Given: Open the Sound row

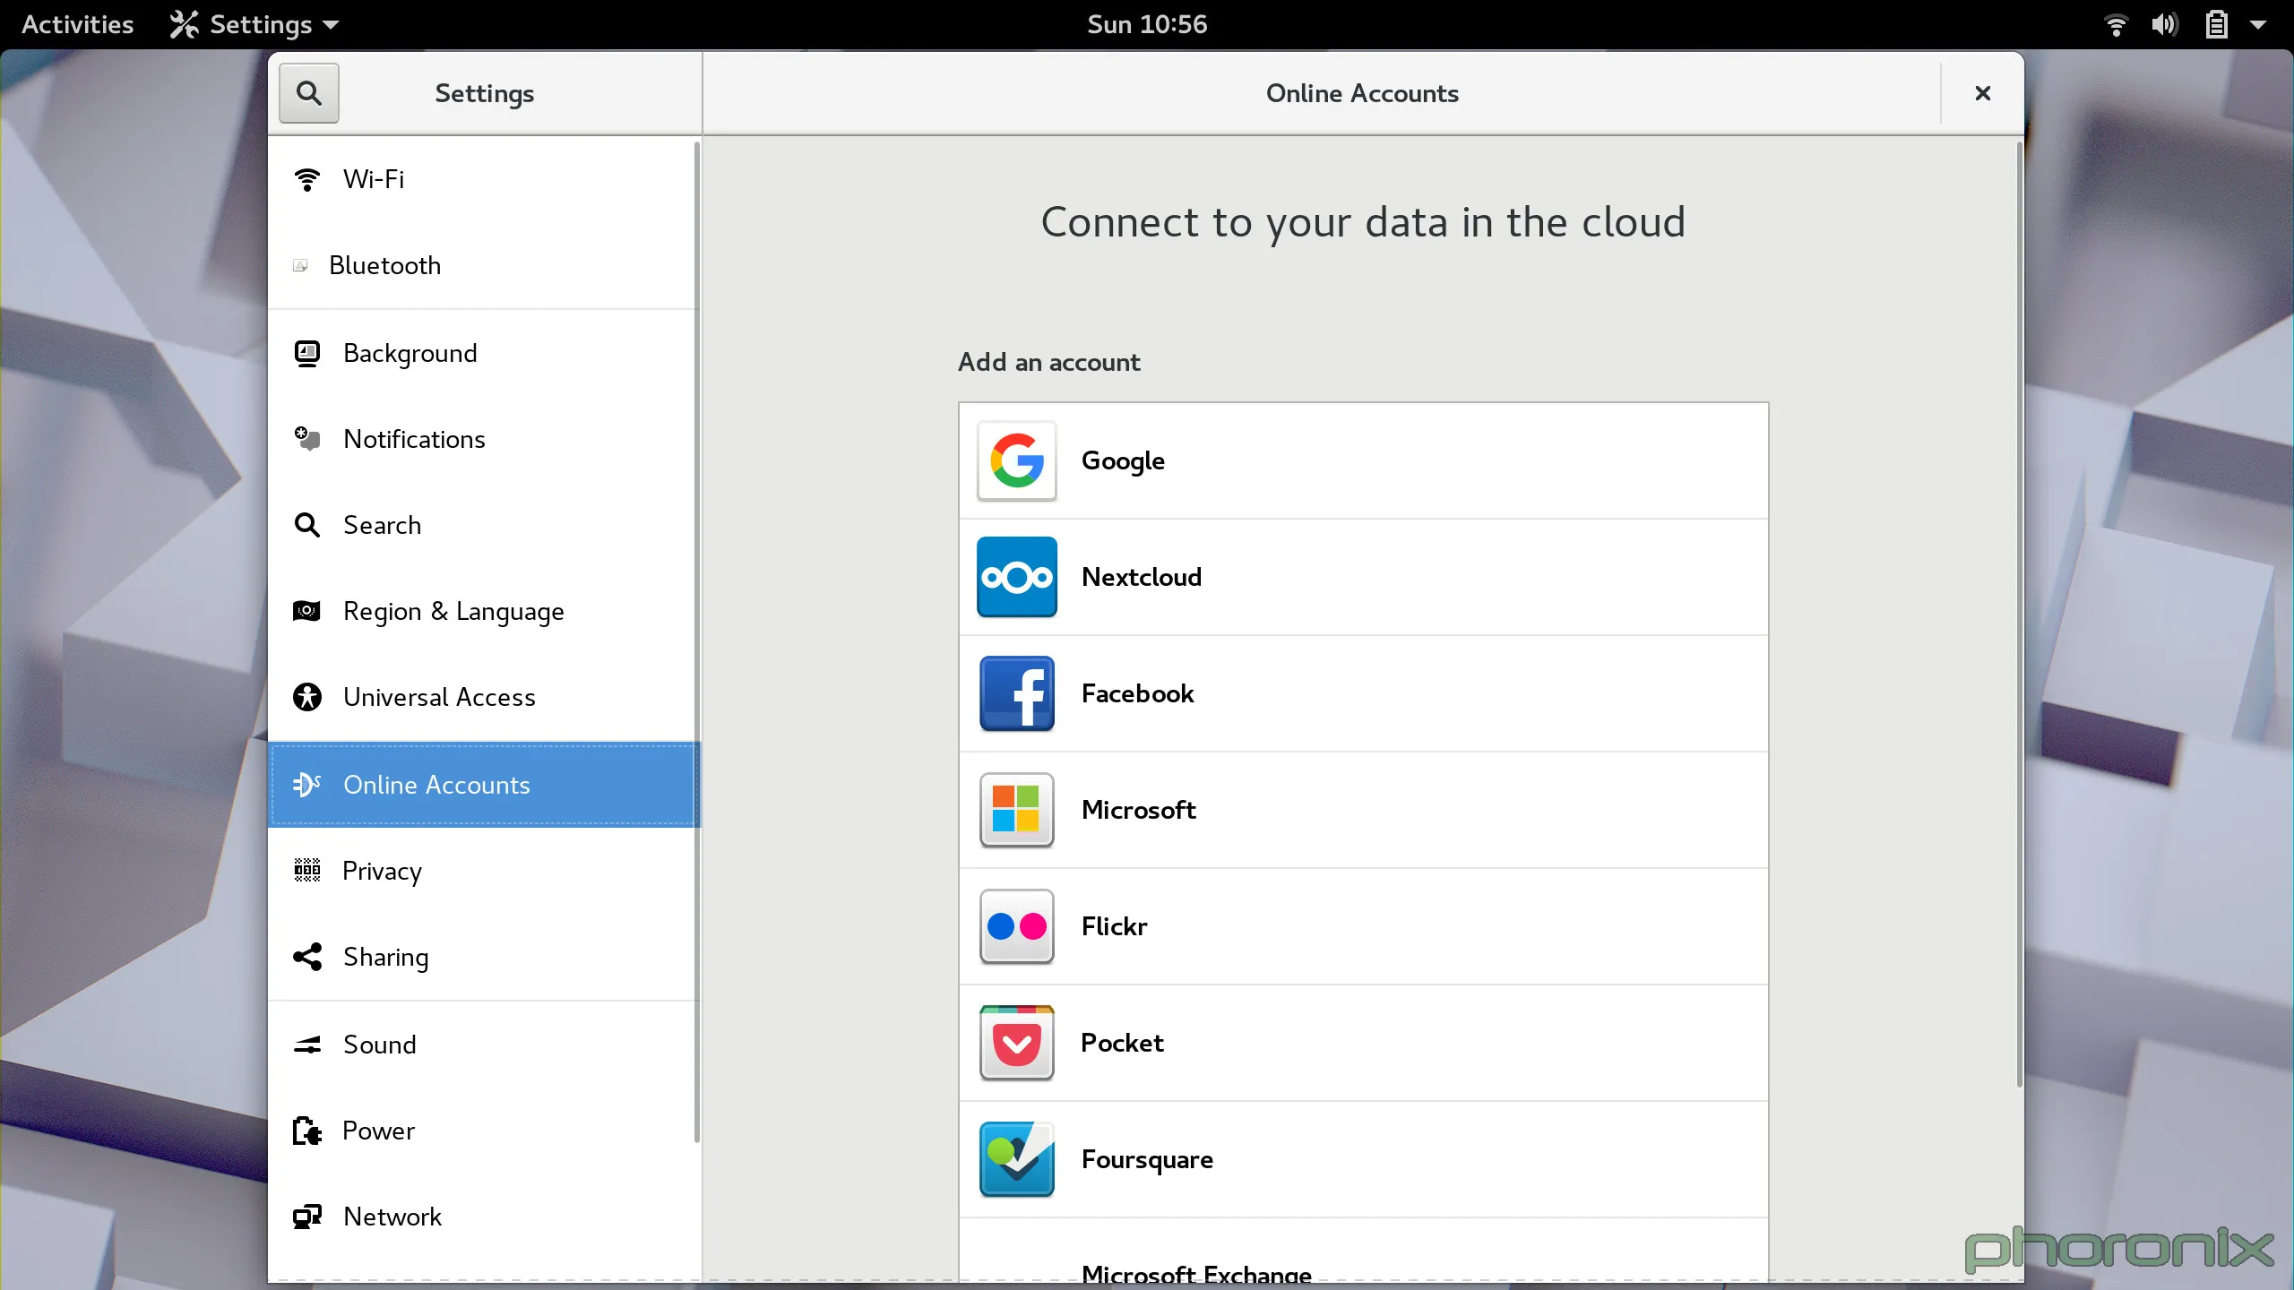Looking at the screenshot, I should 482,1045.
